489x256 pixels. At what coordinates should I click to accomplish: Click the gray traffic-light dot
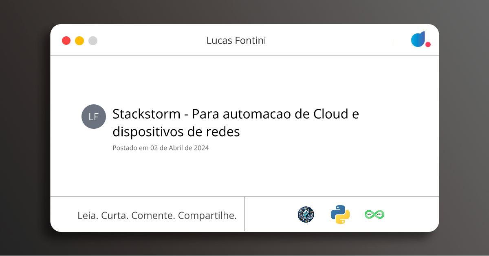[x=93, y=40]
